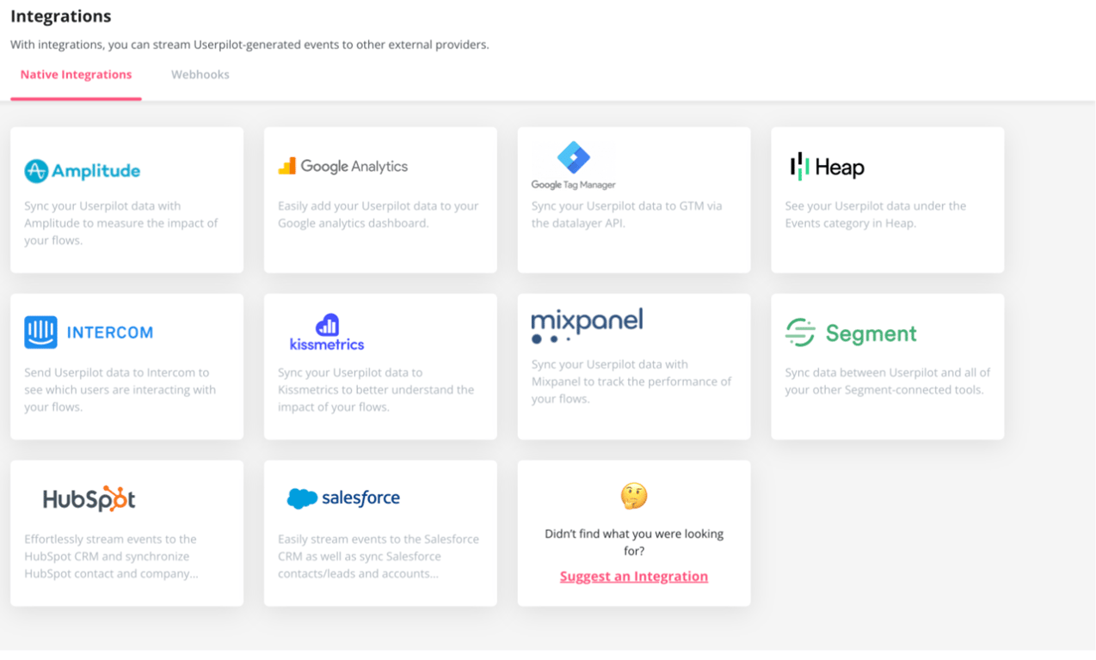1096x660 pixels.
Task: Switch to the Webhooks tab
Action: coord(200,75)
